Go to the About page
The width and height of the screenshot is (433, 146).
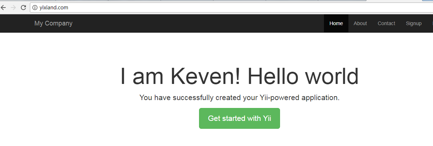coord(360,23)
